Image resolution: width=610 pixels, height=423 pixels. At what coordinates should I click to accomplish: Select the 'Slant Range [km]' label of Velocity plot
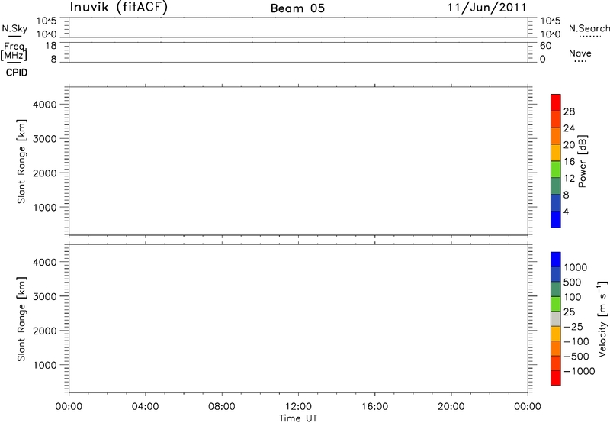pyautogui.click(x=21, y=319)
